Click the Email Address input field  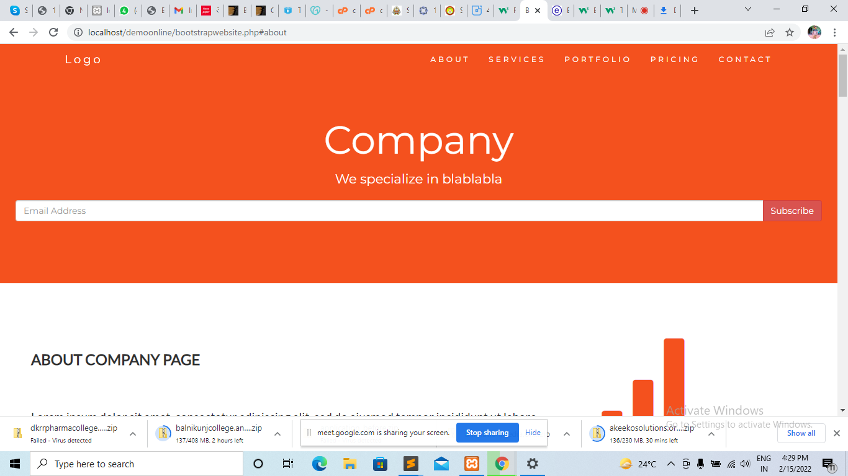click(x=389, y=211)
